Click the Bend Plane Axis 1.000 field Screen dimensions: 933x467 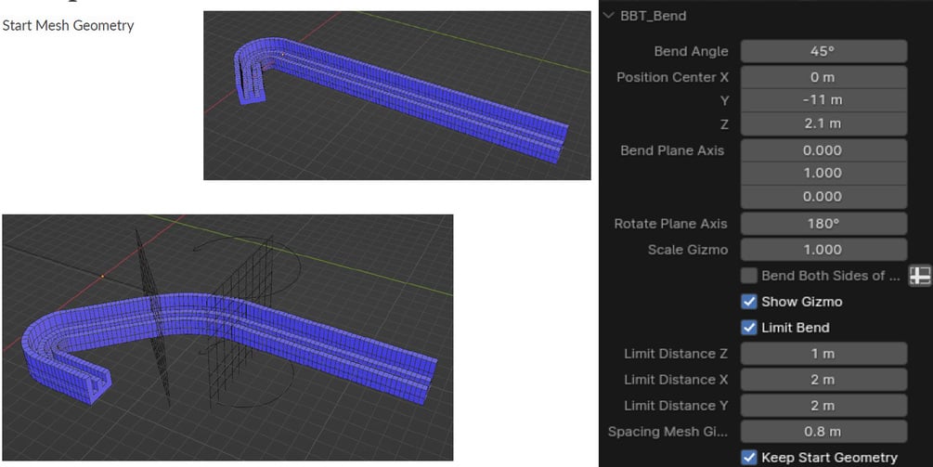(823, 173)
